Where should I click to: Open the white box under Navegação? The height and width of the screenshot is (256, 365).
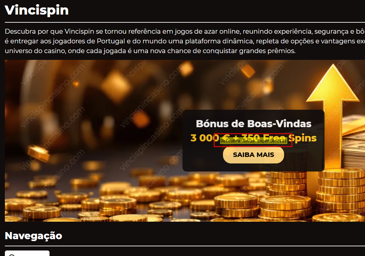point(27,253)
